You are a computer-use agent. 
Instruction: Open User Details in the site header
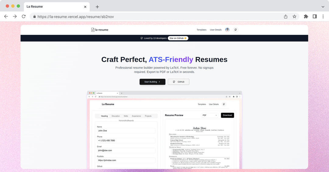pos(216,30)
